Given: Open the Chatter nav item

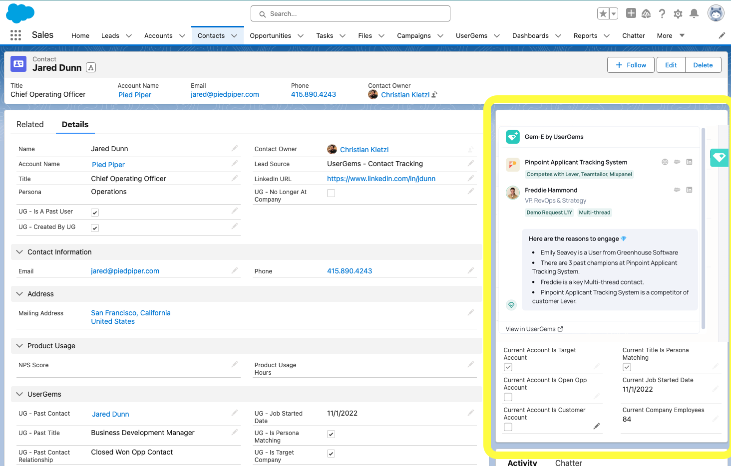Looking at the screenshot, I should pyautogui.click(x=633, y=35).
